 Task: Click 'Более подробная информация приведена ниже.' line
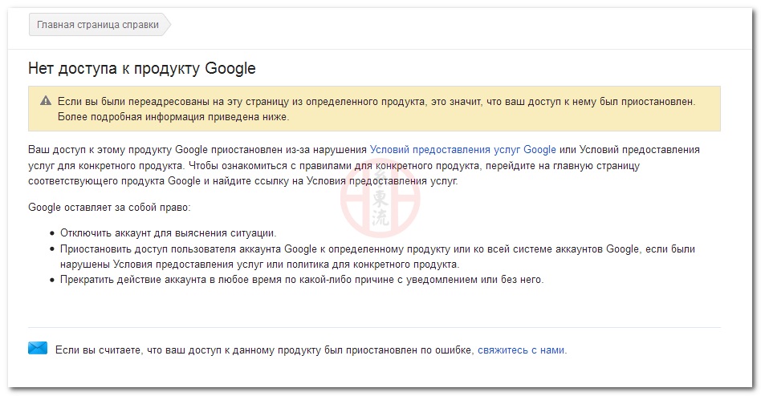(173, 117)
